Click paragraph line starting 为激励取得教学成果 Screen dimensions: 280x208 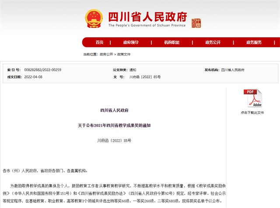[118, 186]
